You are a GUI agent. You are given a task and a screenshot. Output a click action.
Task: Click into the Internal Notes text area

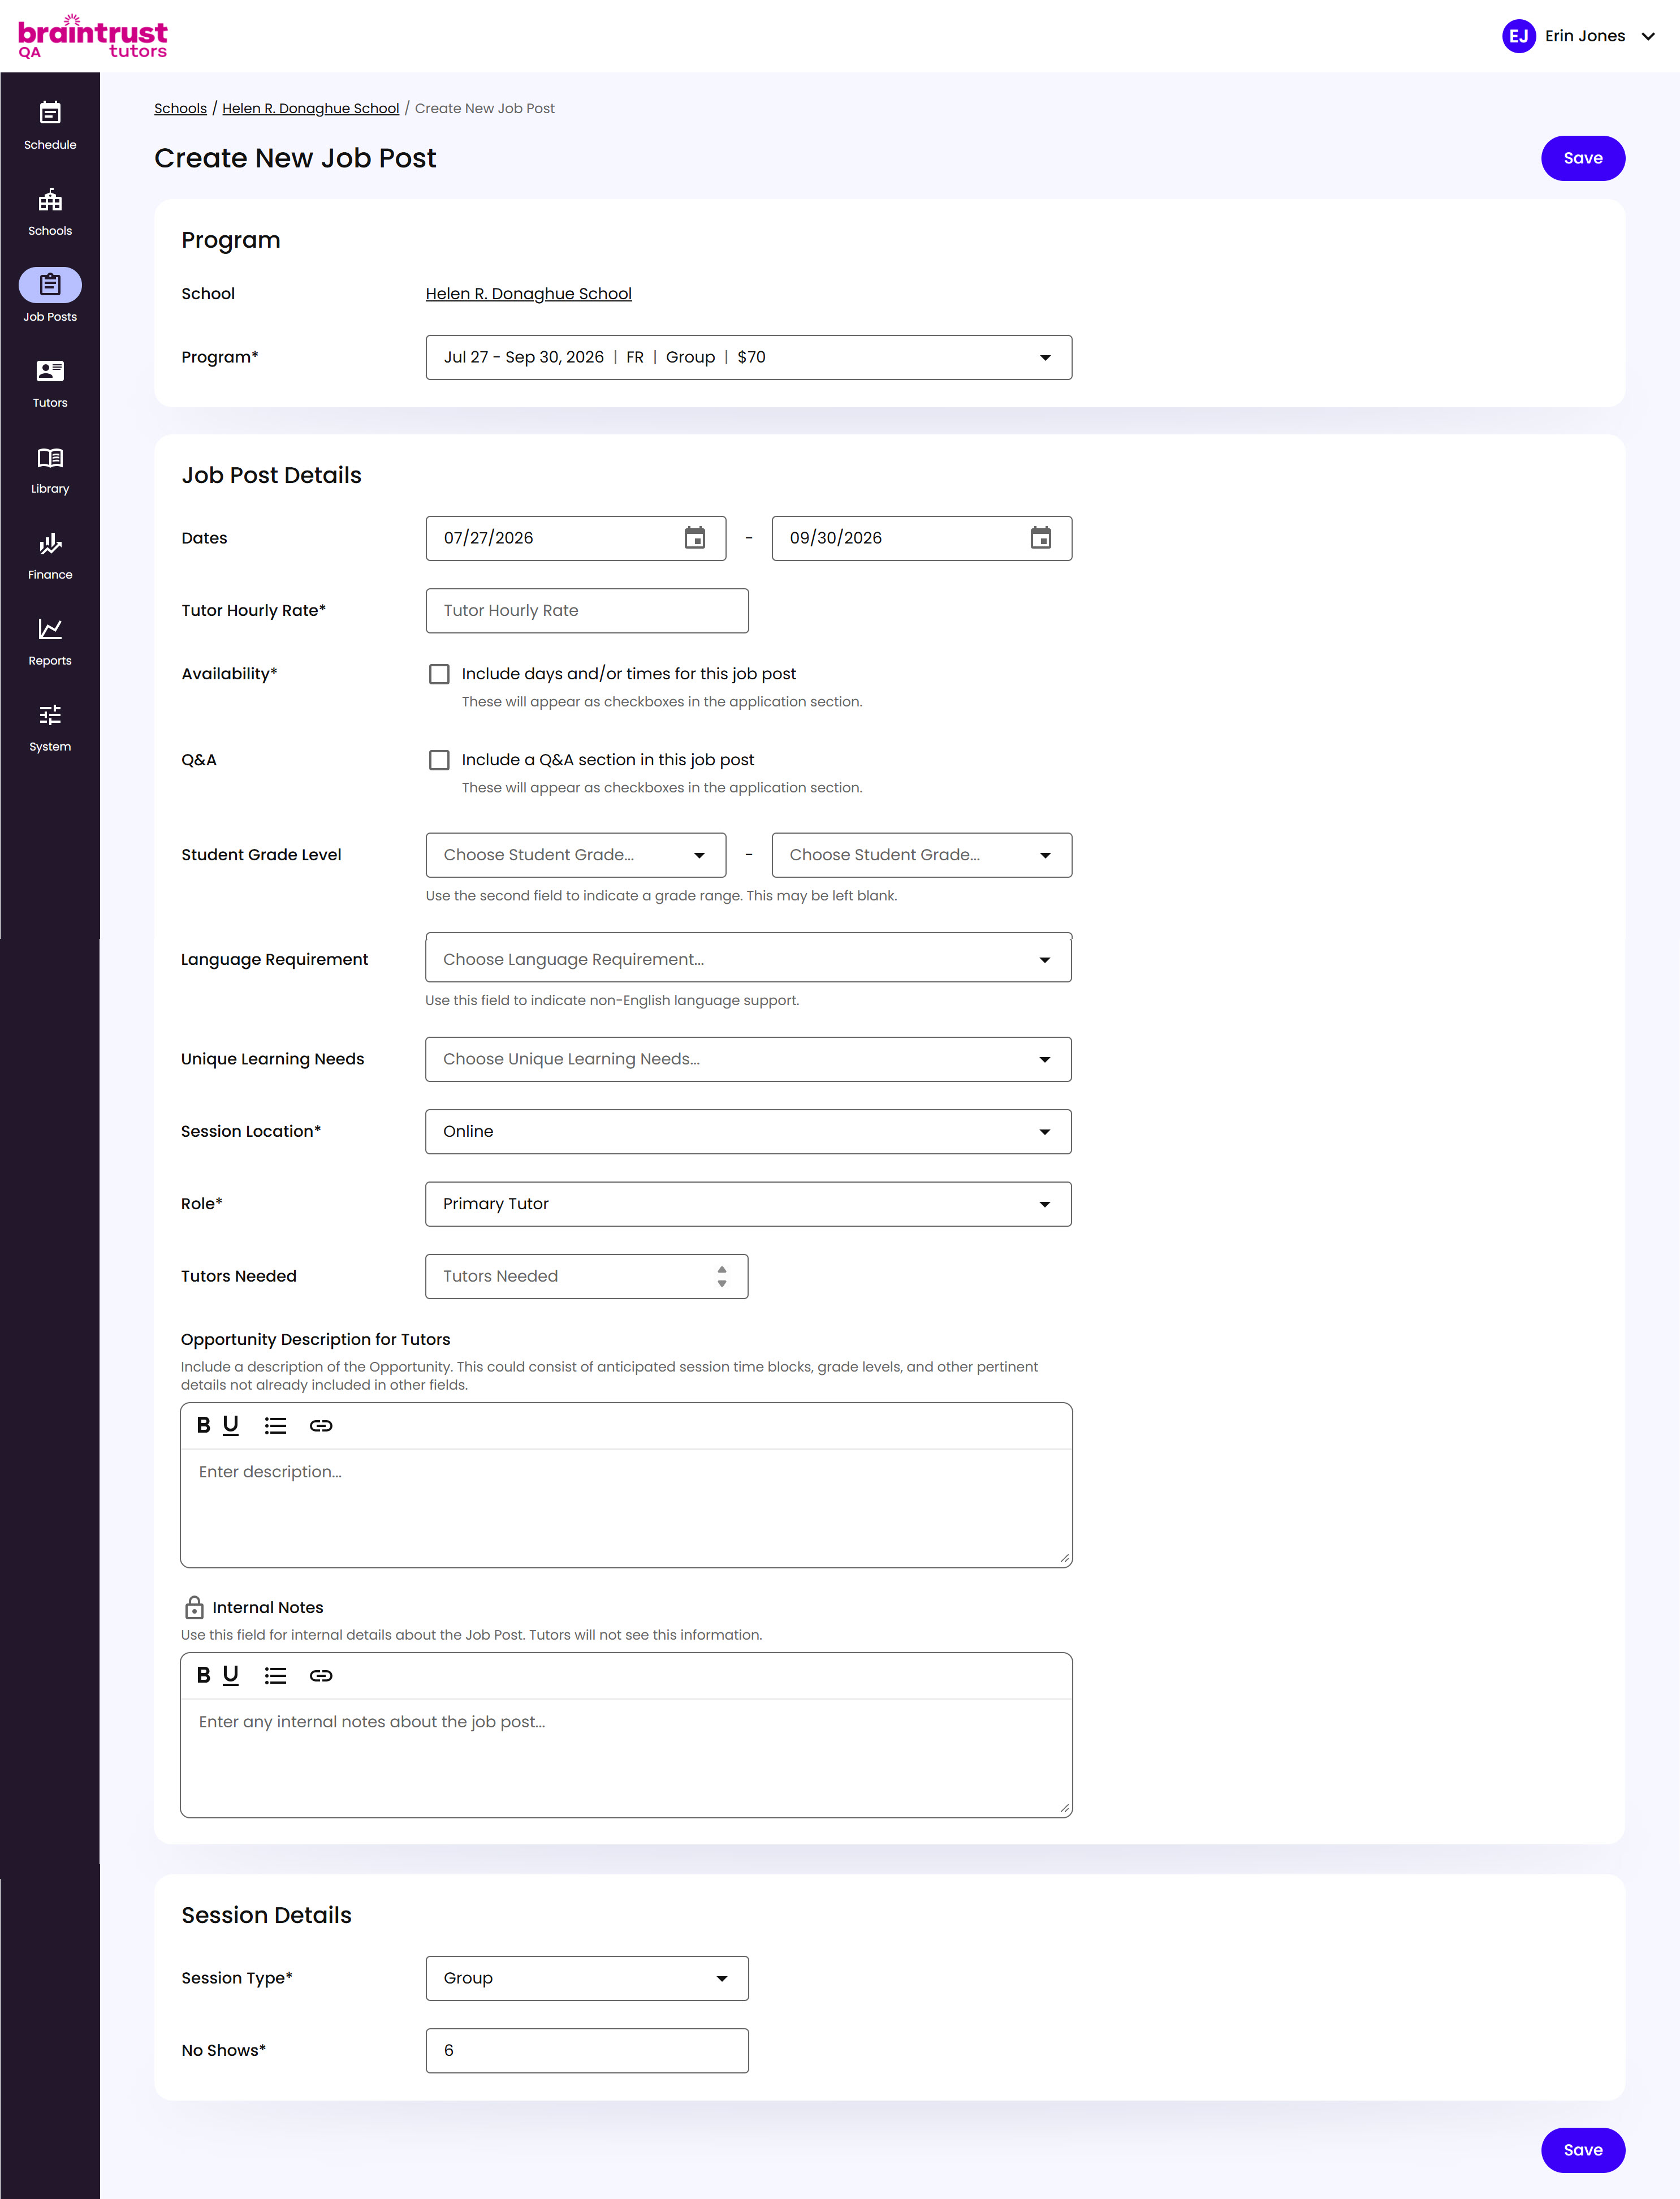click(626, 1757)
